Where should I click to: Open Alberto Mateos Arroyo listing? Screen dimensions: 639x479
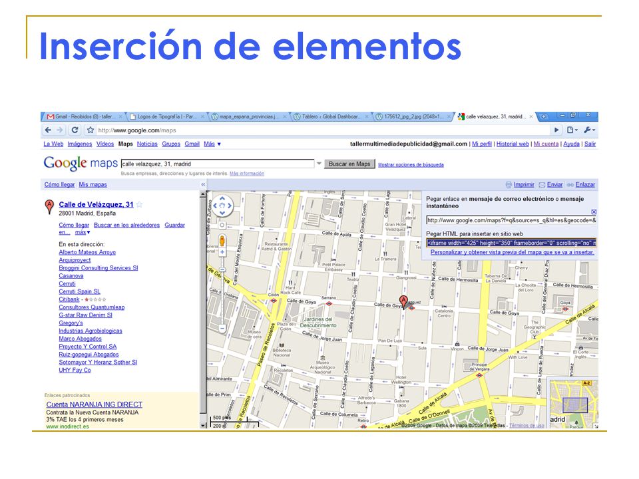pyautogui.click(x=87, y=253)
